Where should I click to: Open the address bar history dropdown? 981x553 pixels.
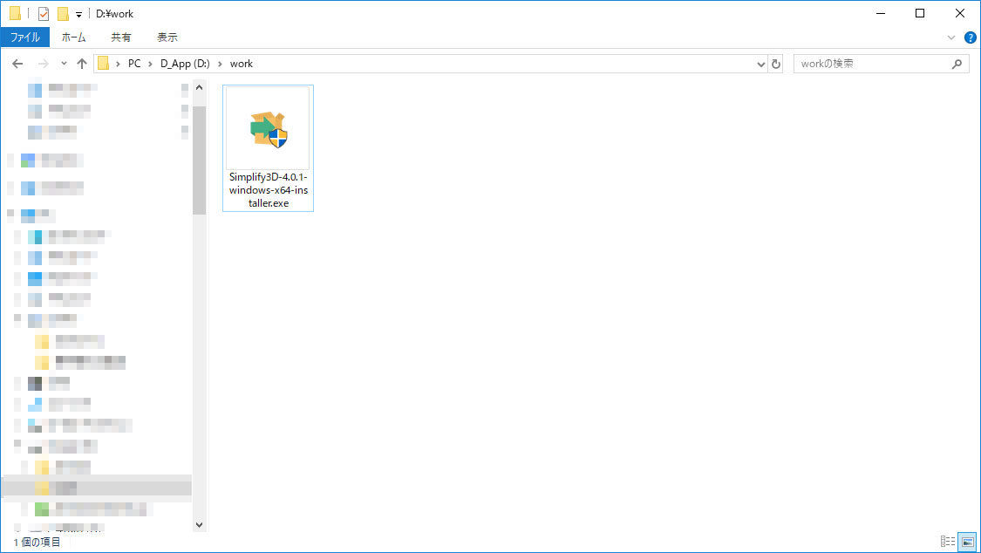point(760,64)
